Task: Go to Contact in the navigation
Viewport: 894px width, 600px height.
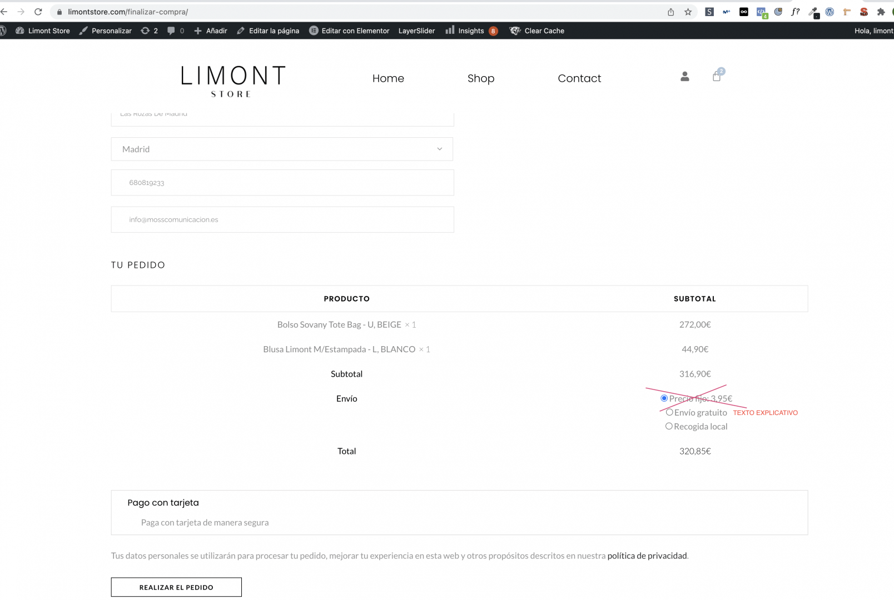Action: pos(579,78)
